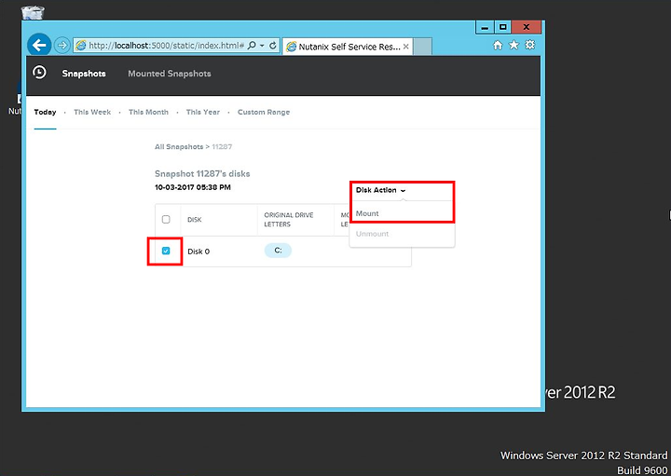
Task: Select the This Week filter
Action: (x=92, y=112)
